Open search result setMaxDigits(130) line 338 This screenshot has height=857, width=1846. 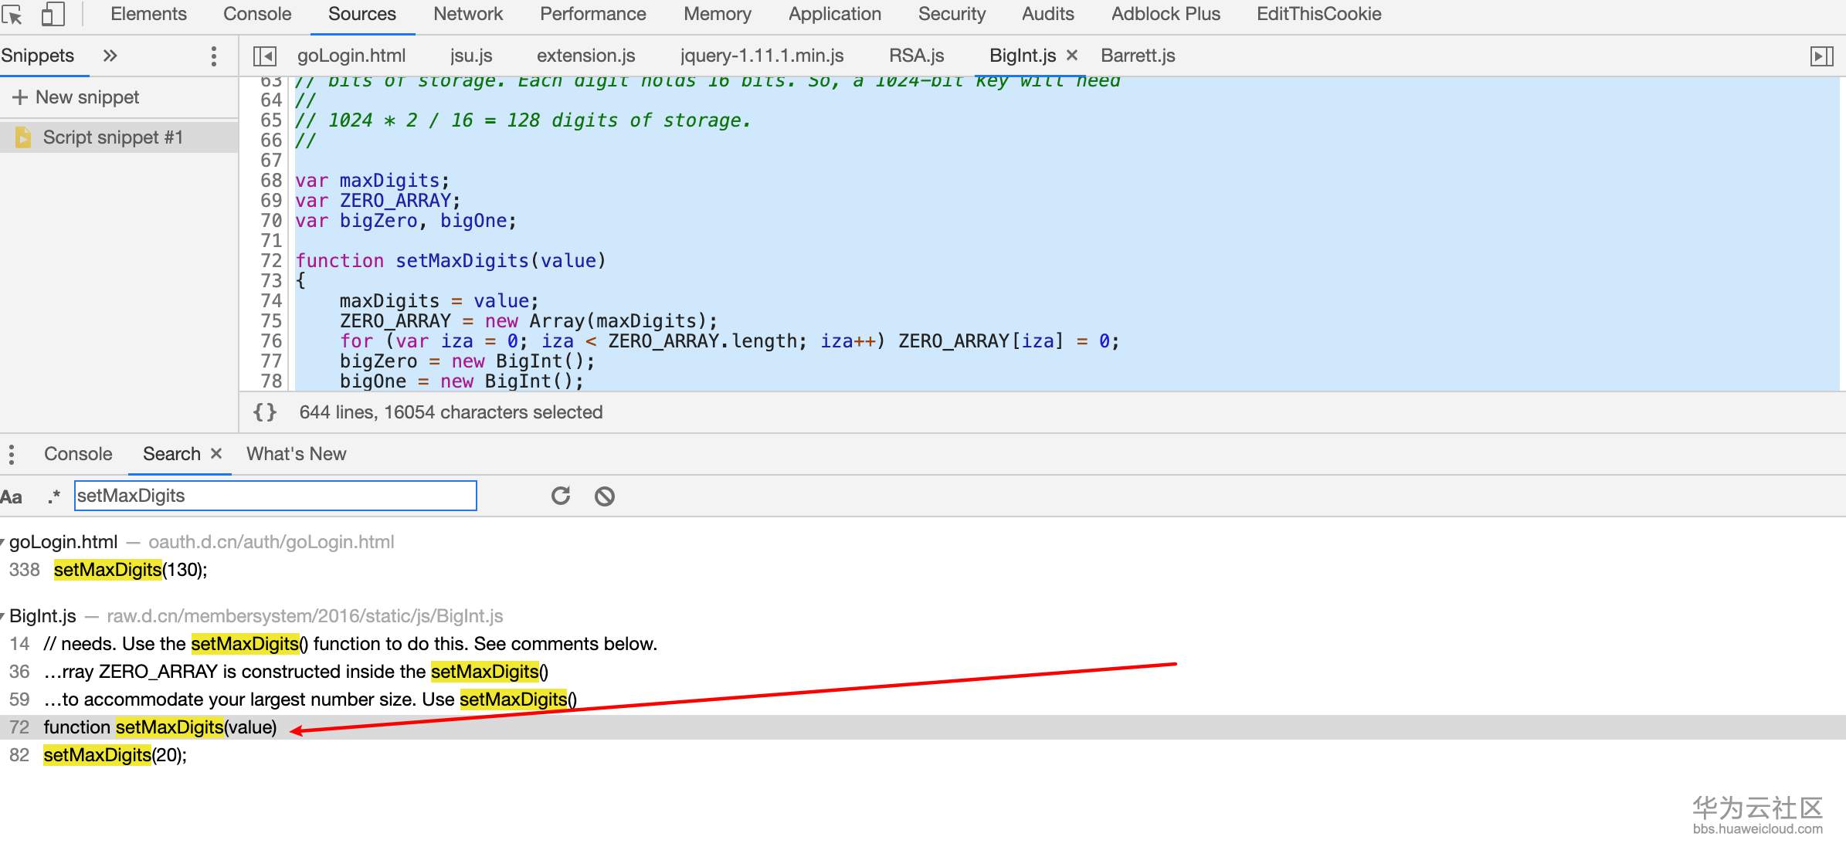[x=130, y=570]
